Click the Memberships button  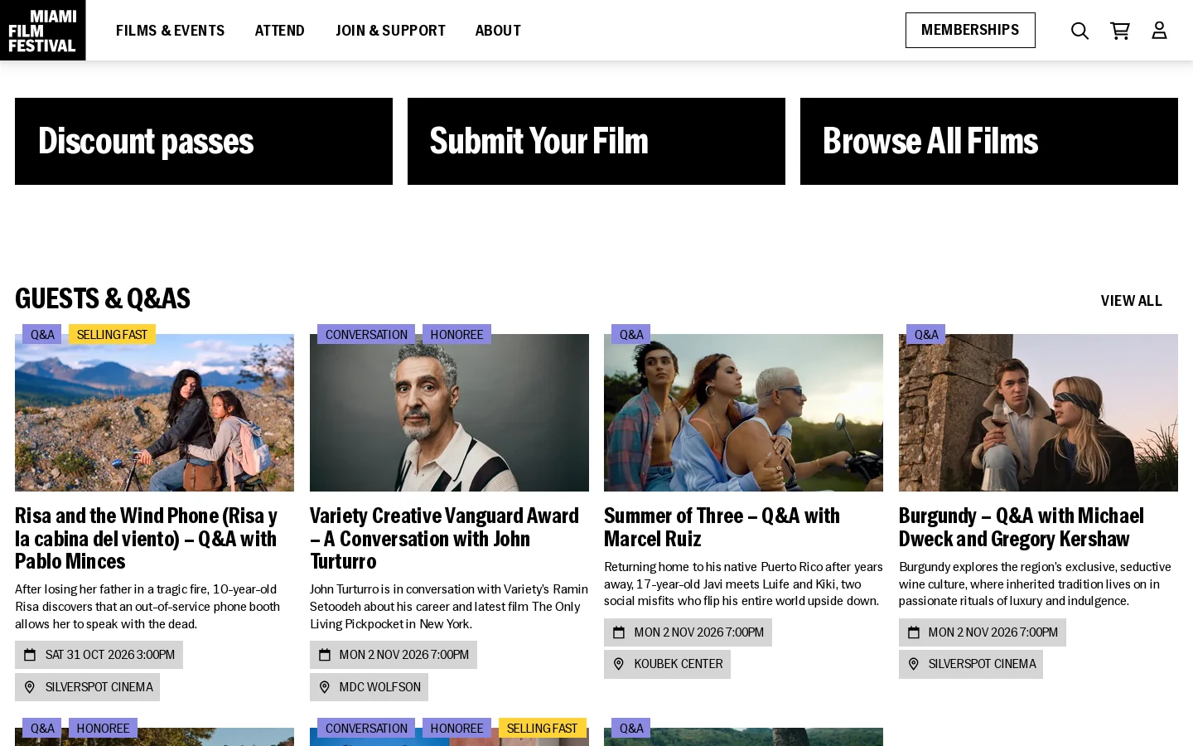(x=970, y=30)
